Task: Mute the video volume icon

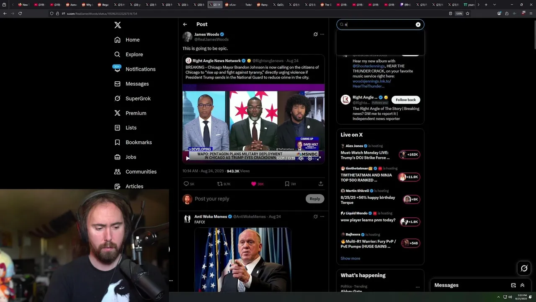Action: click(x=301, y=158)
